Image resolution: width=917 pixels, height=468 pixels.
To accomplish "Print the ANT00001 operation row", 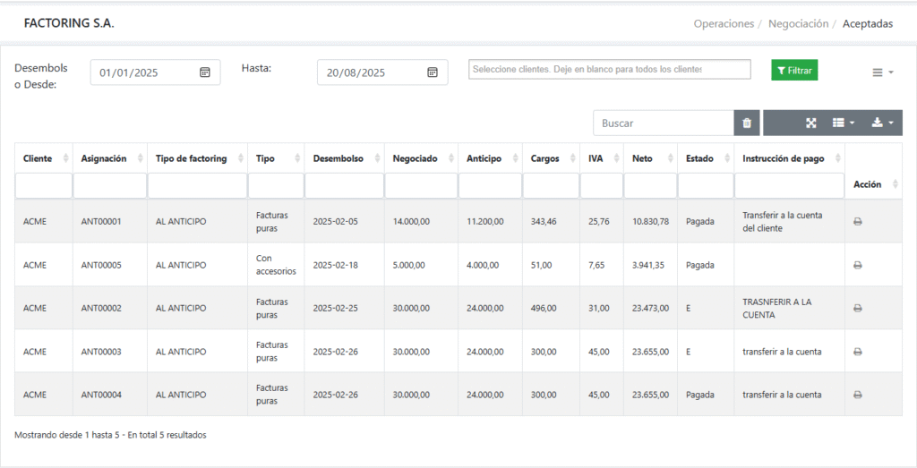I will pos(857,221).
